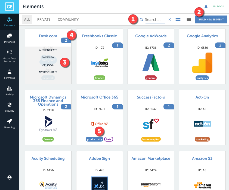
Task: Open the Google AdWords title
Action: [151, 36]
